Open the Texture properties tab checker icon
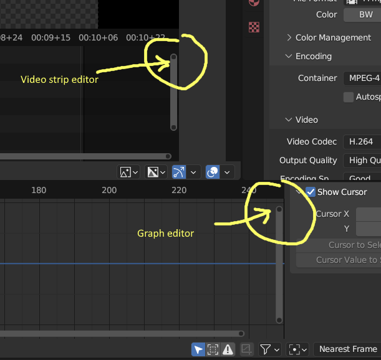 point(254,27)
